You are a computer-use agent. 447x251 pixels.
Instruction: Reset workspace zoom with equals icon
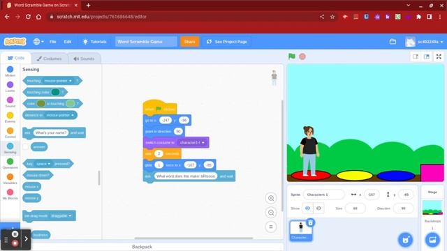click(x=271, y=227)
